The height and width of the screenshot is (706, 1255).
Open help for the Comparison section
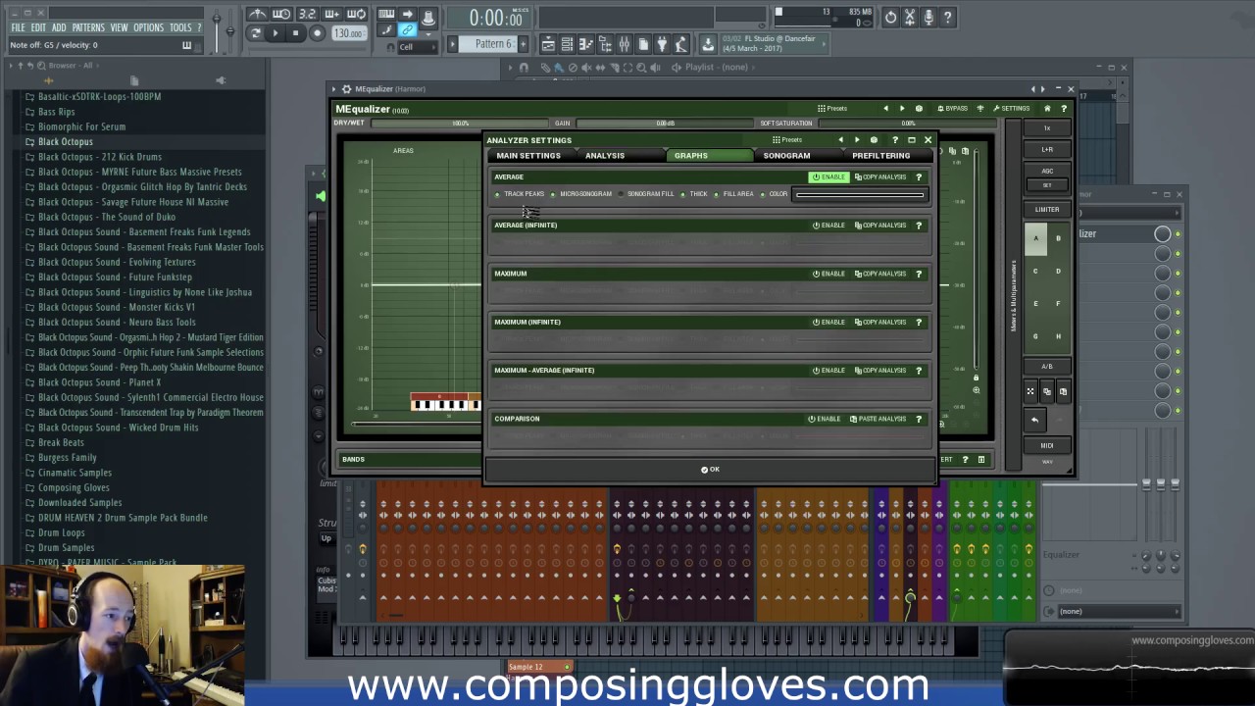(x=919, y=419)
